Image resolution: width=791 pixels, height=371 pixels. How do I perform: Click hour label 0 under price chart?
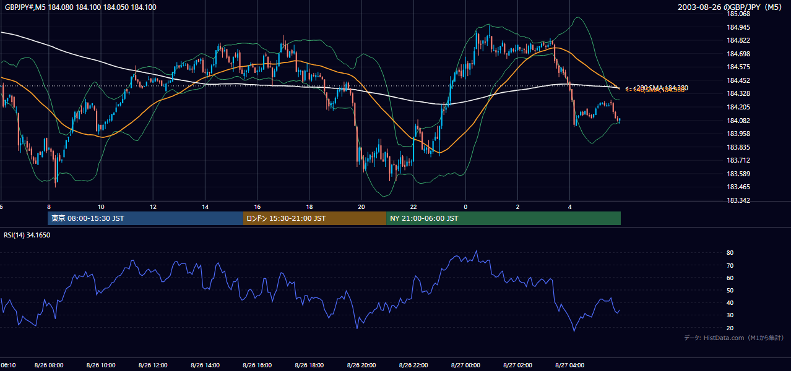click(x=465, y=207)
